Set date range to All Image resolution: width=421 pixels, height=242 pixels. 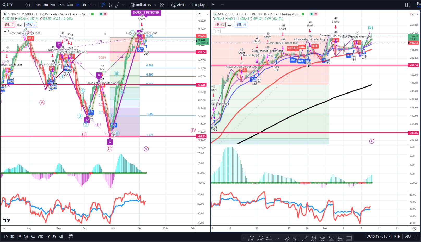[x=61, y=237]
